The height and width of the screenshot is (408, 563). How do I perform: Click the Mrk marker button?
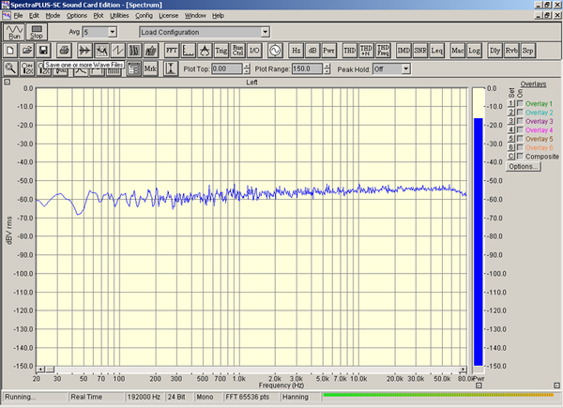(x=150, y=68)
